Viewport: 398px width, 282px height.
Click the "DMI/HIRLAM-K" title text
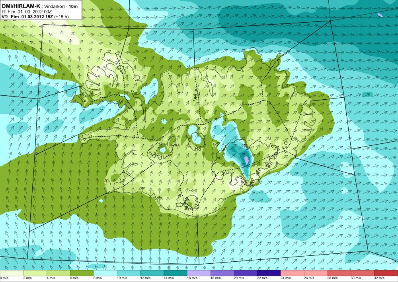[21, 6]
